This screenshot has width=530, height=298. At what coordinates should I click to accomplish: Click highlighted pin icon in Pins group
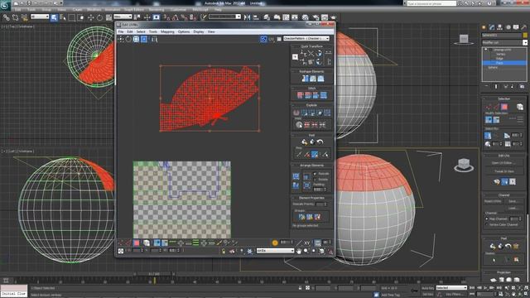click(x=315, y=155)
